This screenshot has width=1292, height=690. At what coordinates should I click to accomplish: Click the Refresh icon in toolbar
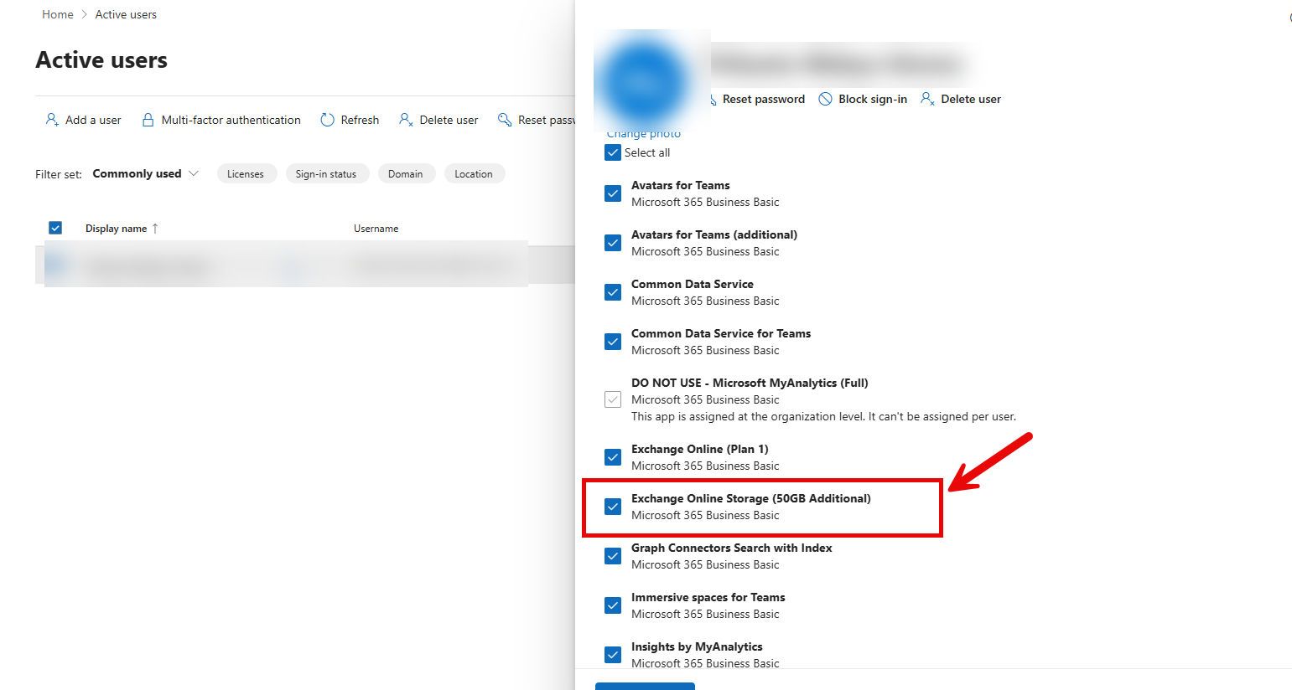point(327,120)
